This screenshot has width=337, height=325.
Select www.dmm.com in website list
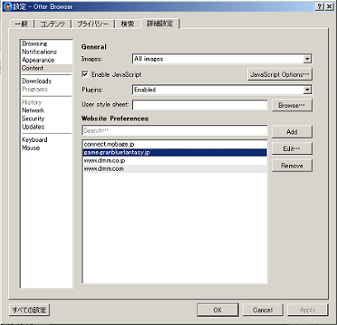(x=175, y=168)
